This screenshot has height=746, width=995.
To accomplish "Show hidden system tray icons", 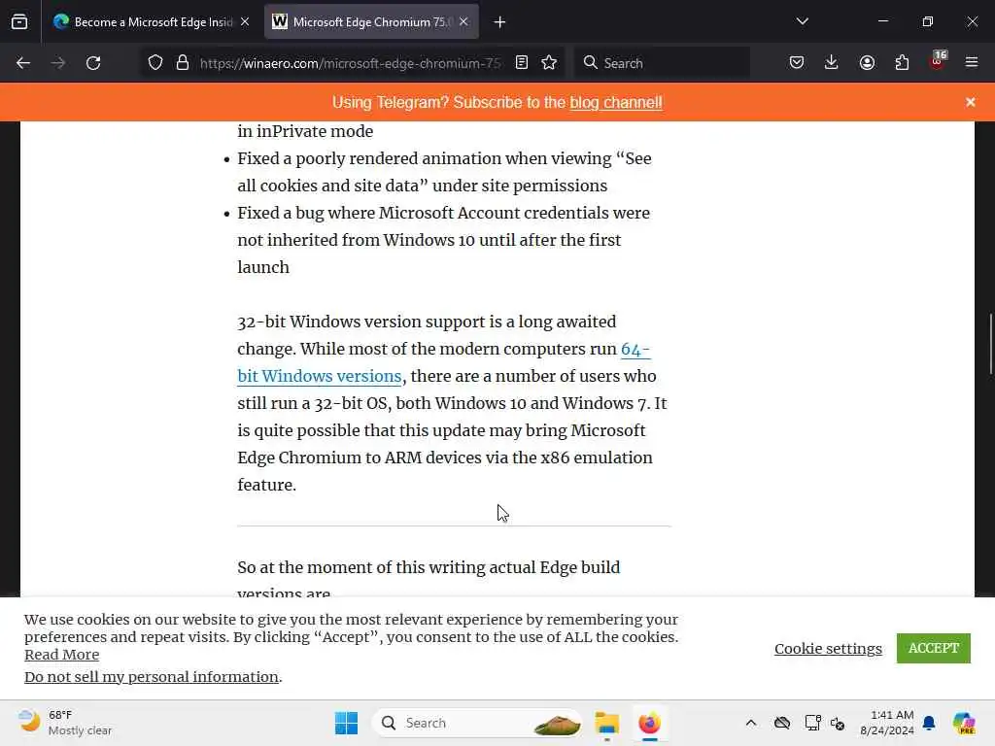I will pyautogui.click(x=751, y=723).
